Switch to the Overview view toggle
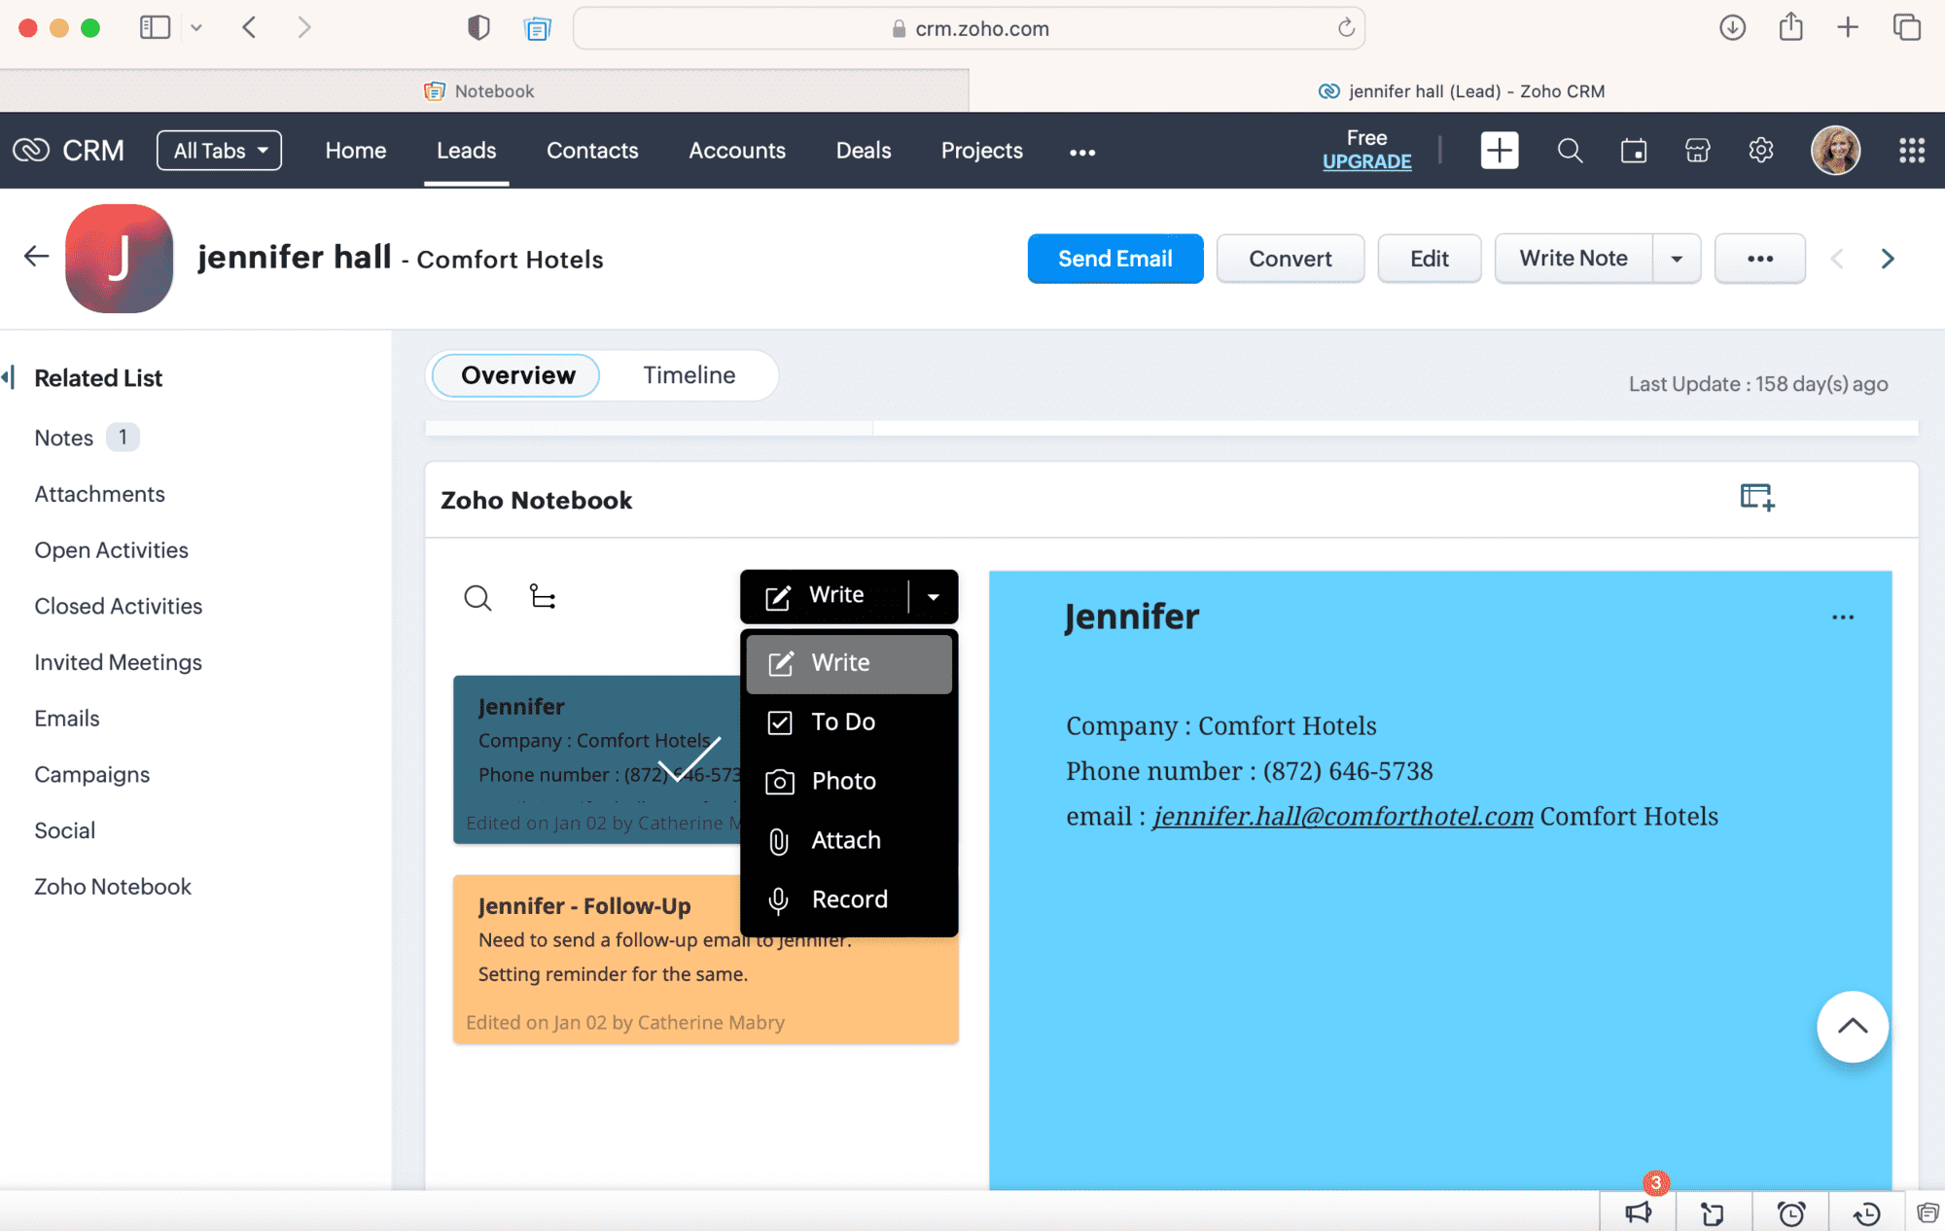Viewport: 1945px width, 1231px height. tap(517, 375)
